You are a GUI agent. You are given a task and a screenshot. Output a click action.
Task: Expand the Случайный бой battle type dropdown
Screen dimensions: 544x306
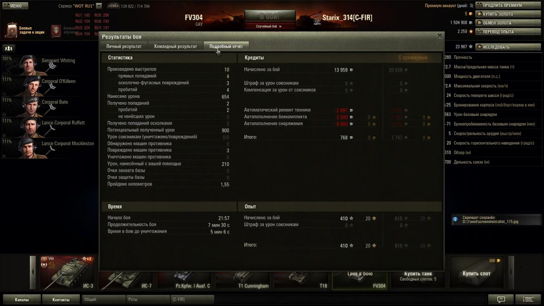pyautogui.click(x=269, y=26)
